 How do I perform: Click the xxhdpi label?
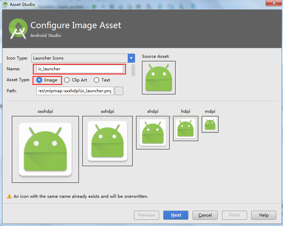coord(107,111)
